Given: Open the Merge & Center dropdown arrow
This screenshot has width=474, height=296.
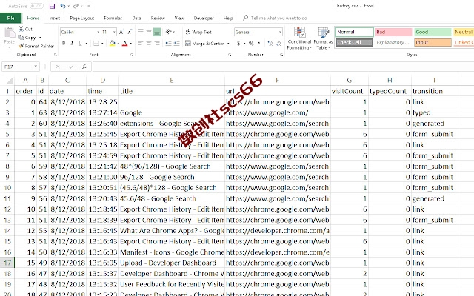Looking at the screenshot, I should tap(228, 44).
